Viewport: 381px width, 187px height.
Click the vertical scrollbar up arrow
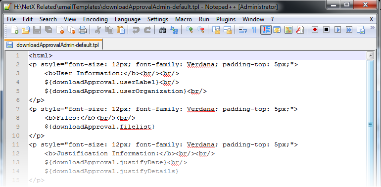pyautogui.click(x=371, y=56)
